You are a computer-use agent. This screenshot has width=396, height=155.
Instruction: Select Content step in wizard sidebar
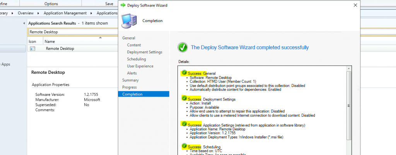pos(134,45)
